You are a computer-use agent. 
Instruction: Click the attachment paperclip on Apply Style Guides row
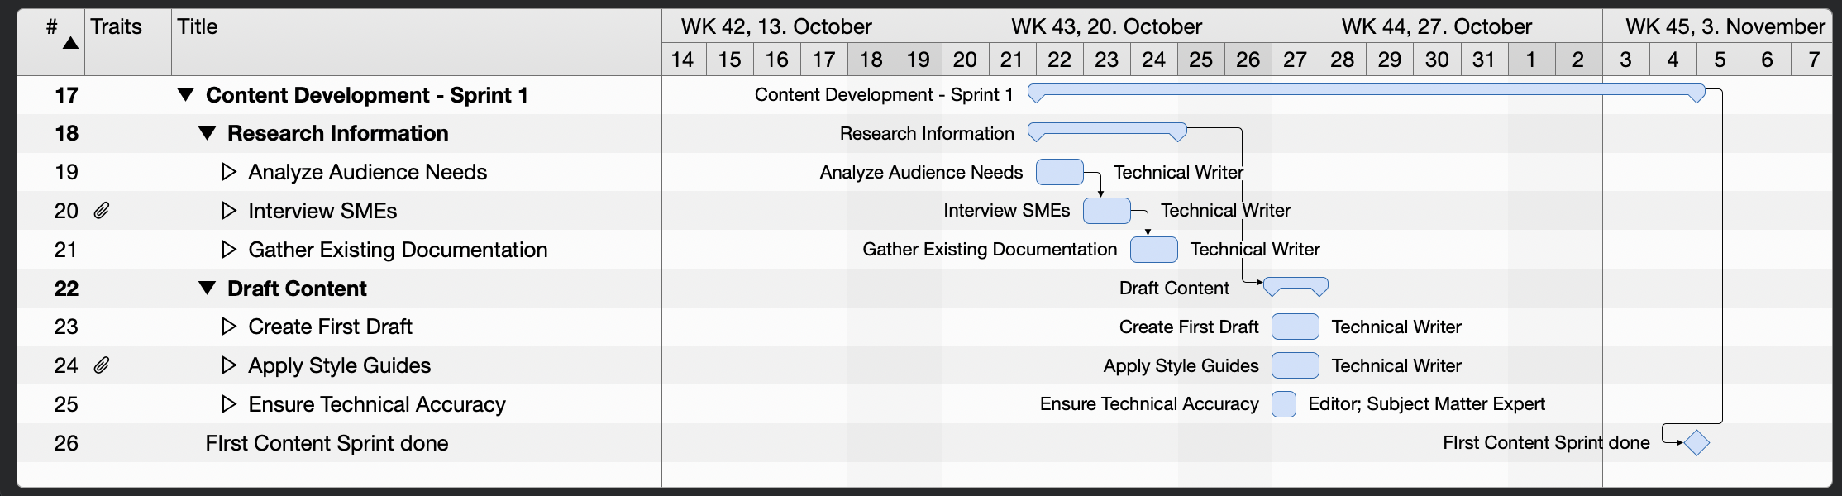pos(101,365)
